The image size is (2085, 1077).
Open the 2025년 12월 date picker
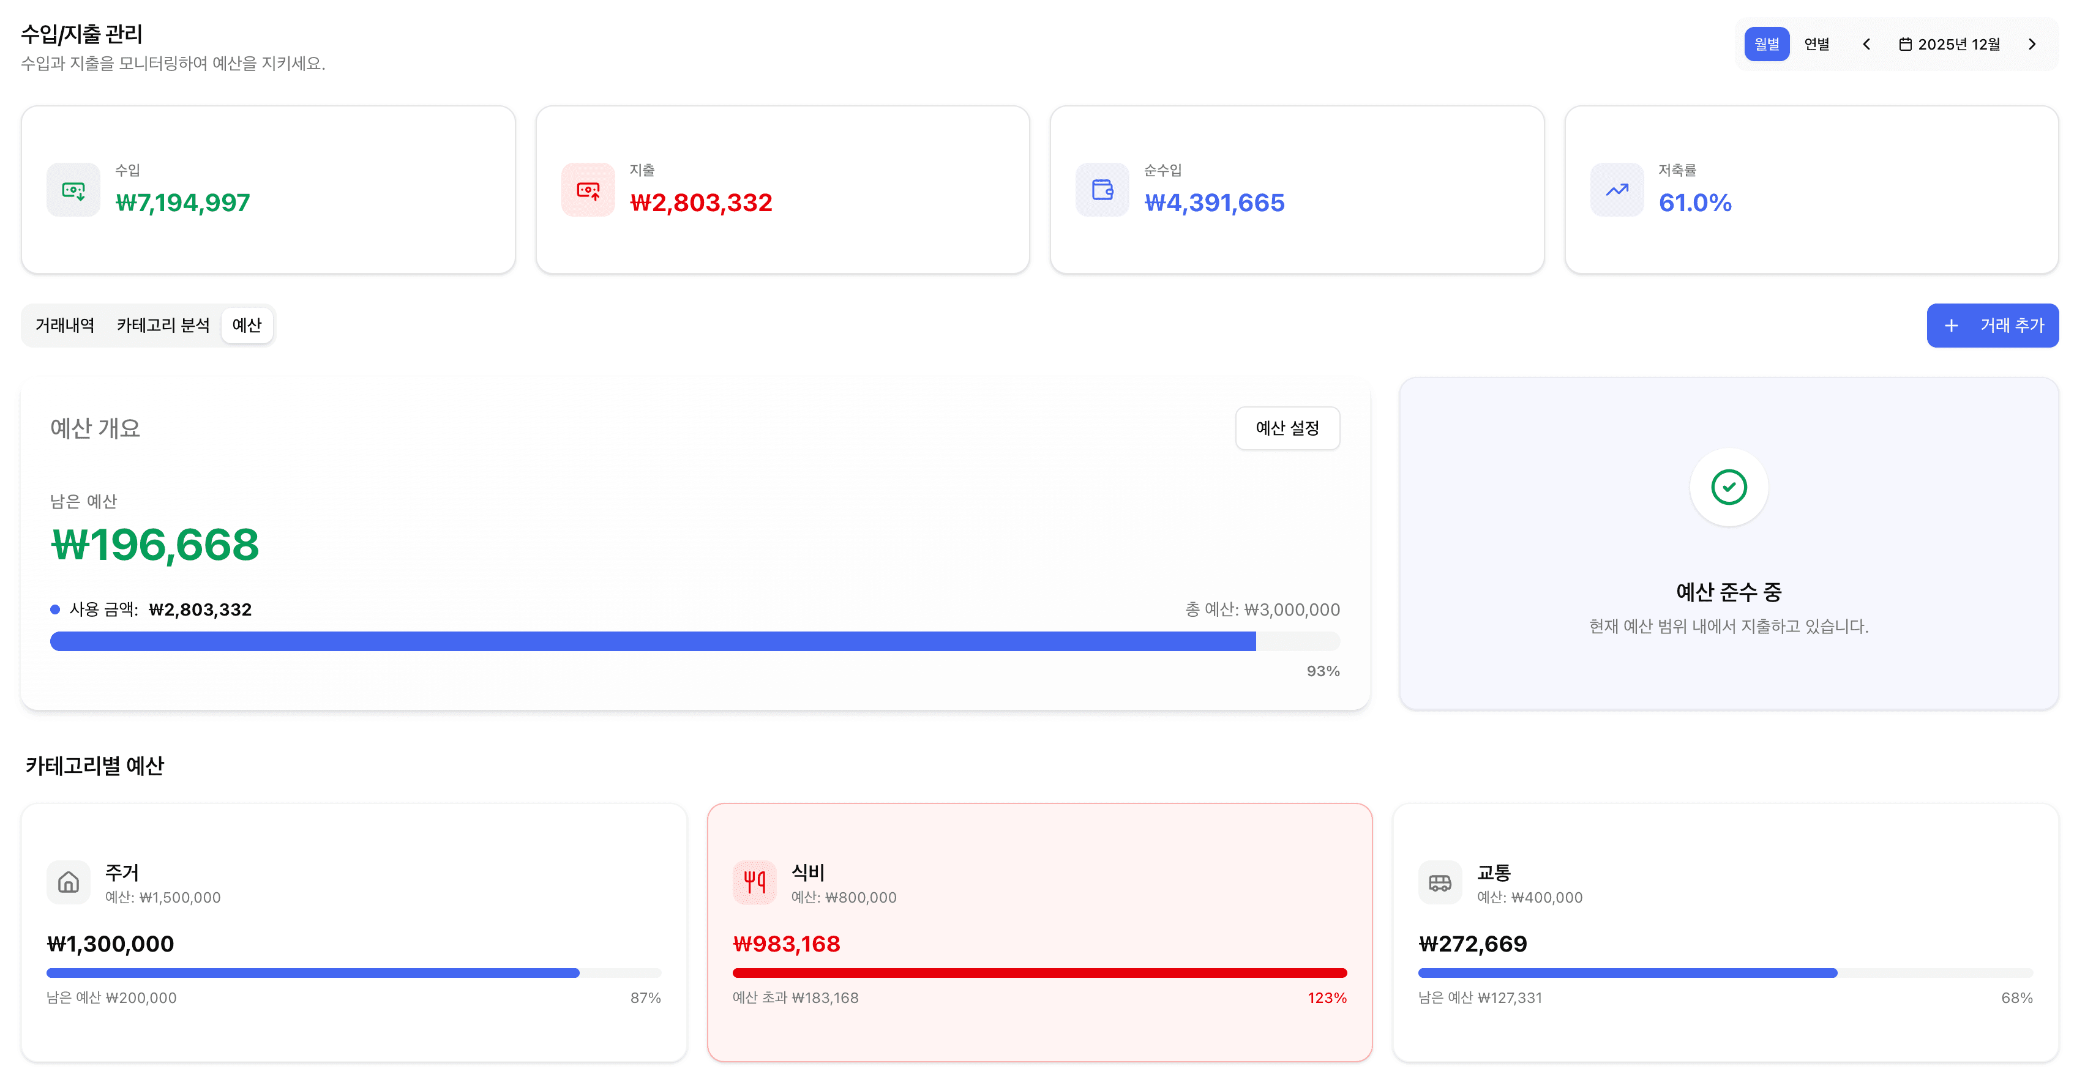(1949, 45)
